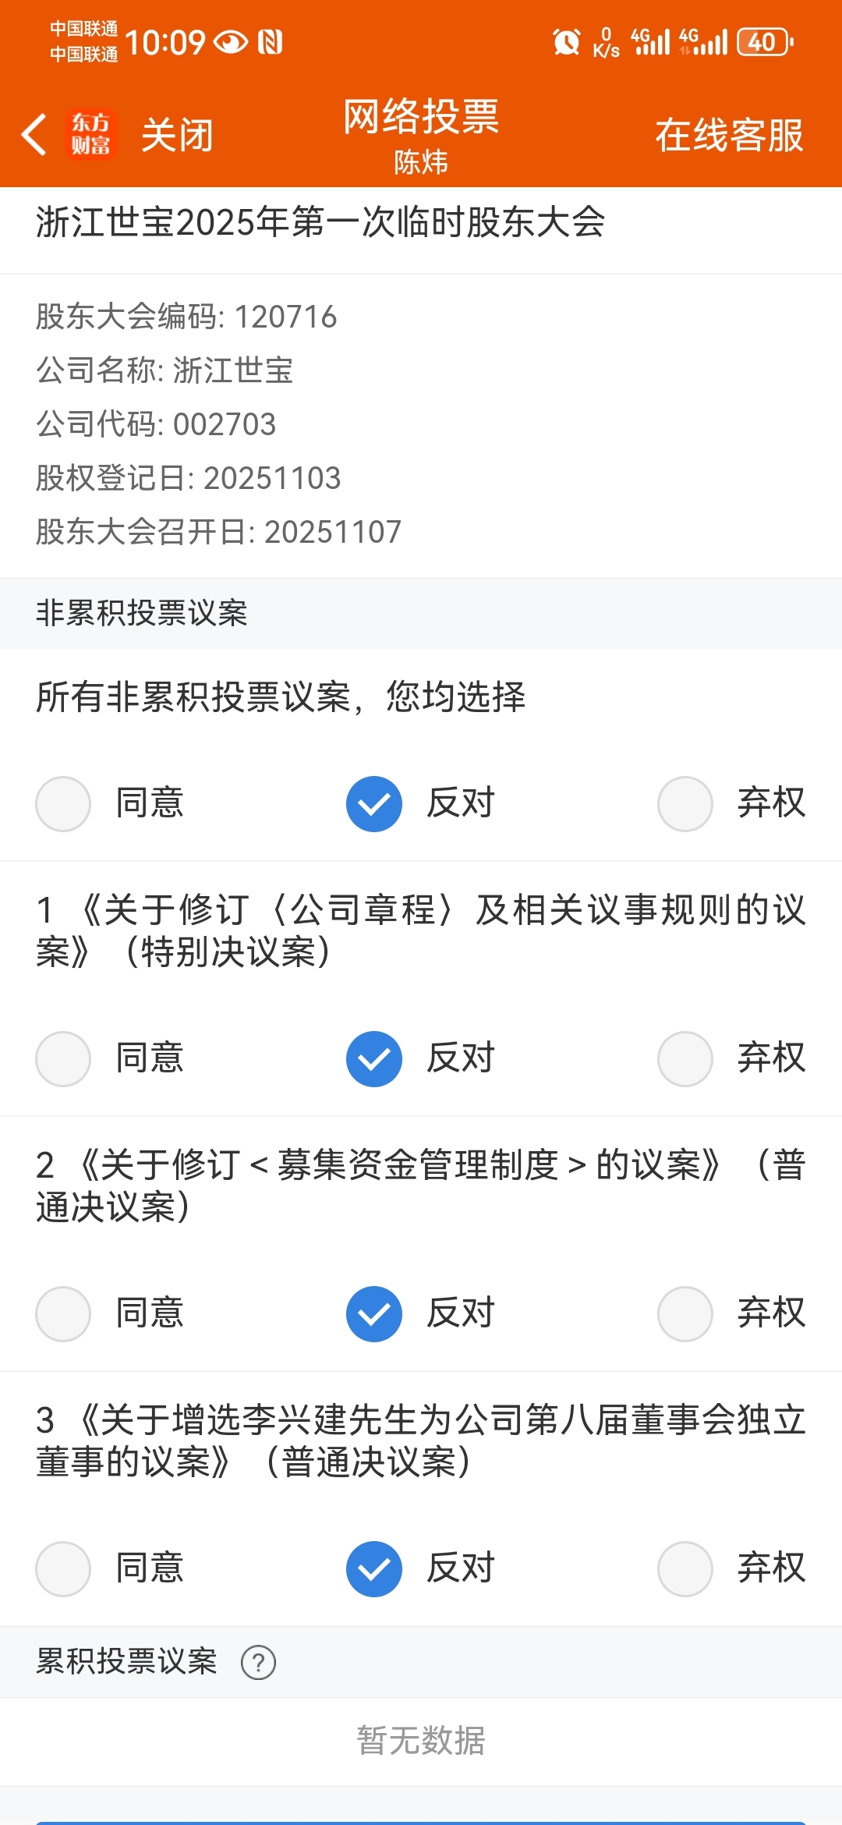The height and width of the screenshot is (1825, 842).
Task: Tap the 东方财富 logo icon
Action: coord(91,134)
